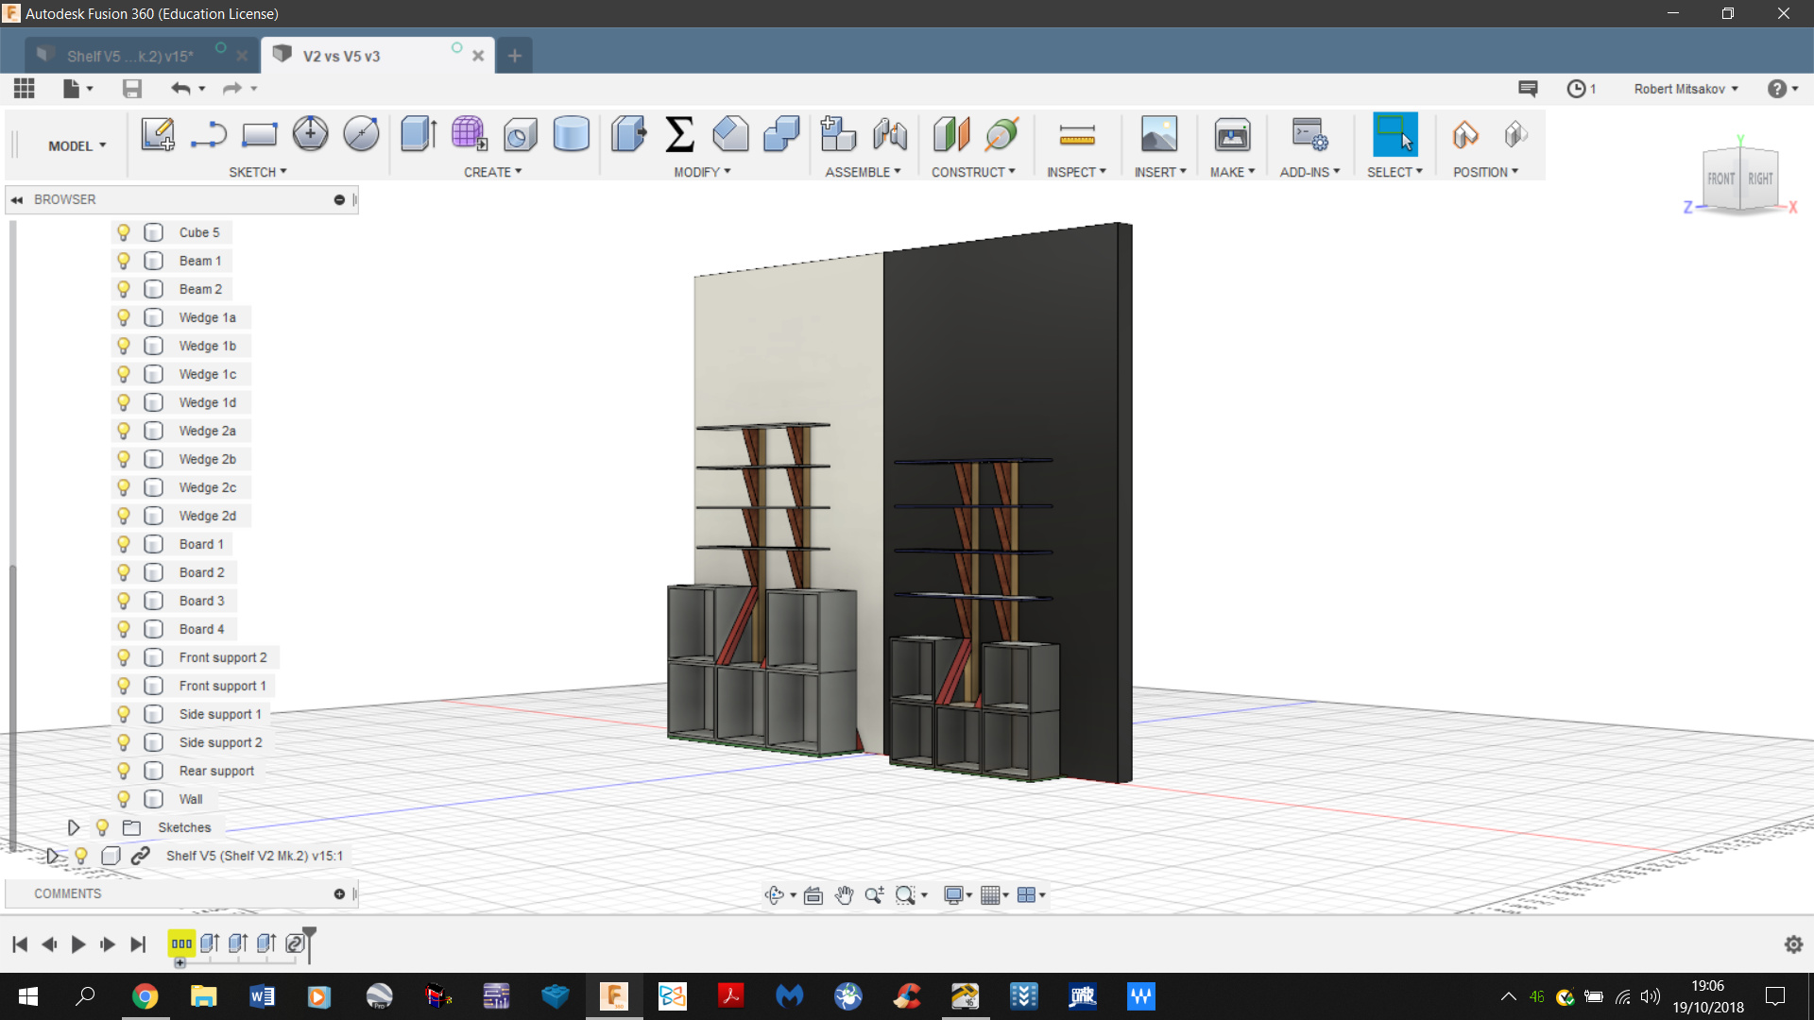Open the CREATE menu

pyautogui.click(x=492, y=172)
